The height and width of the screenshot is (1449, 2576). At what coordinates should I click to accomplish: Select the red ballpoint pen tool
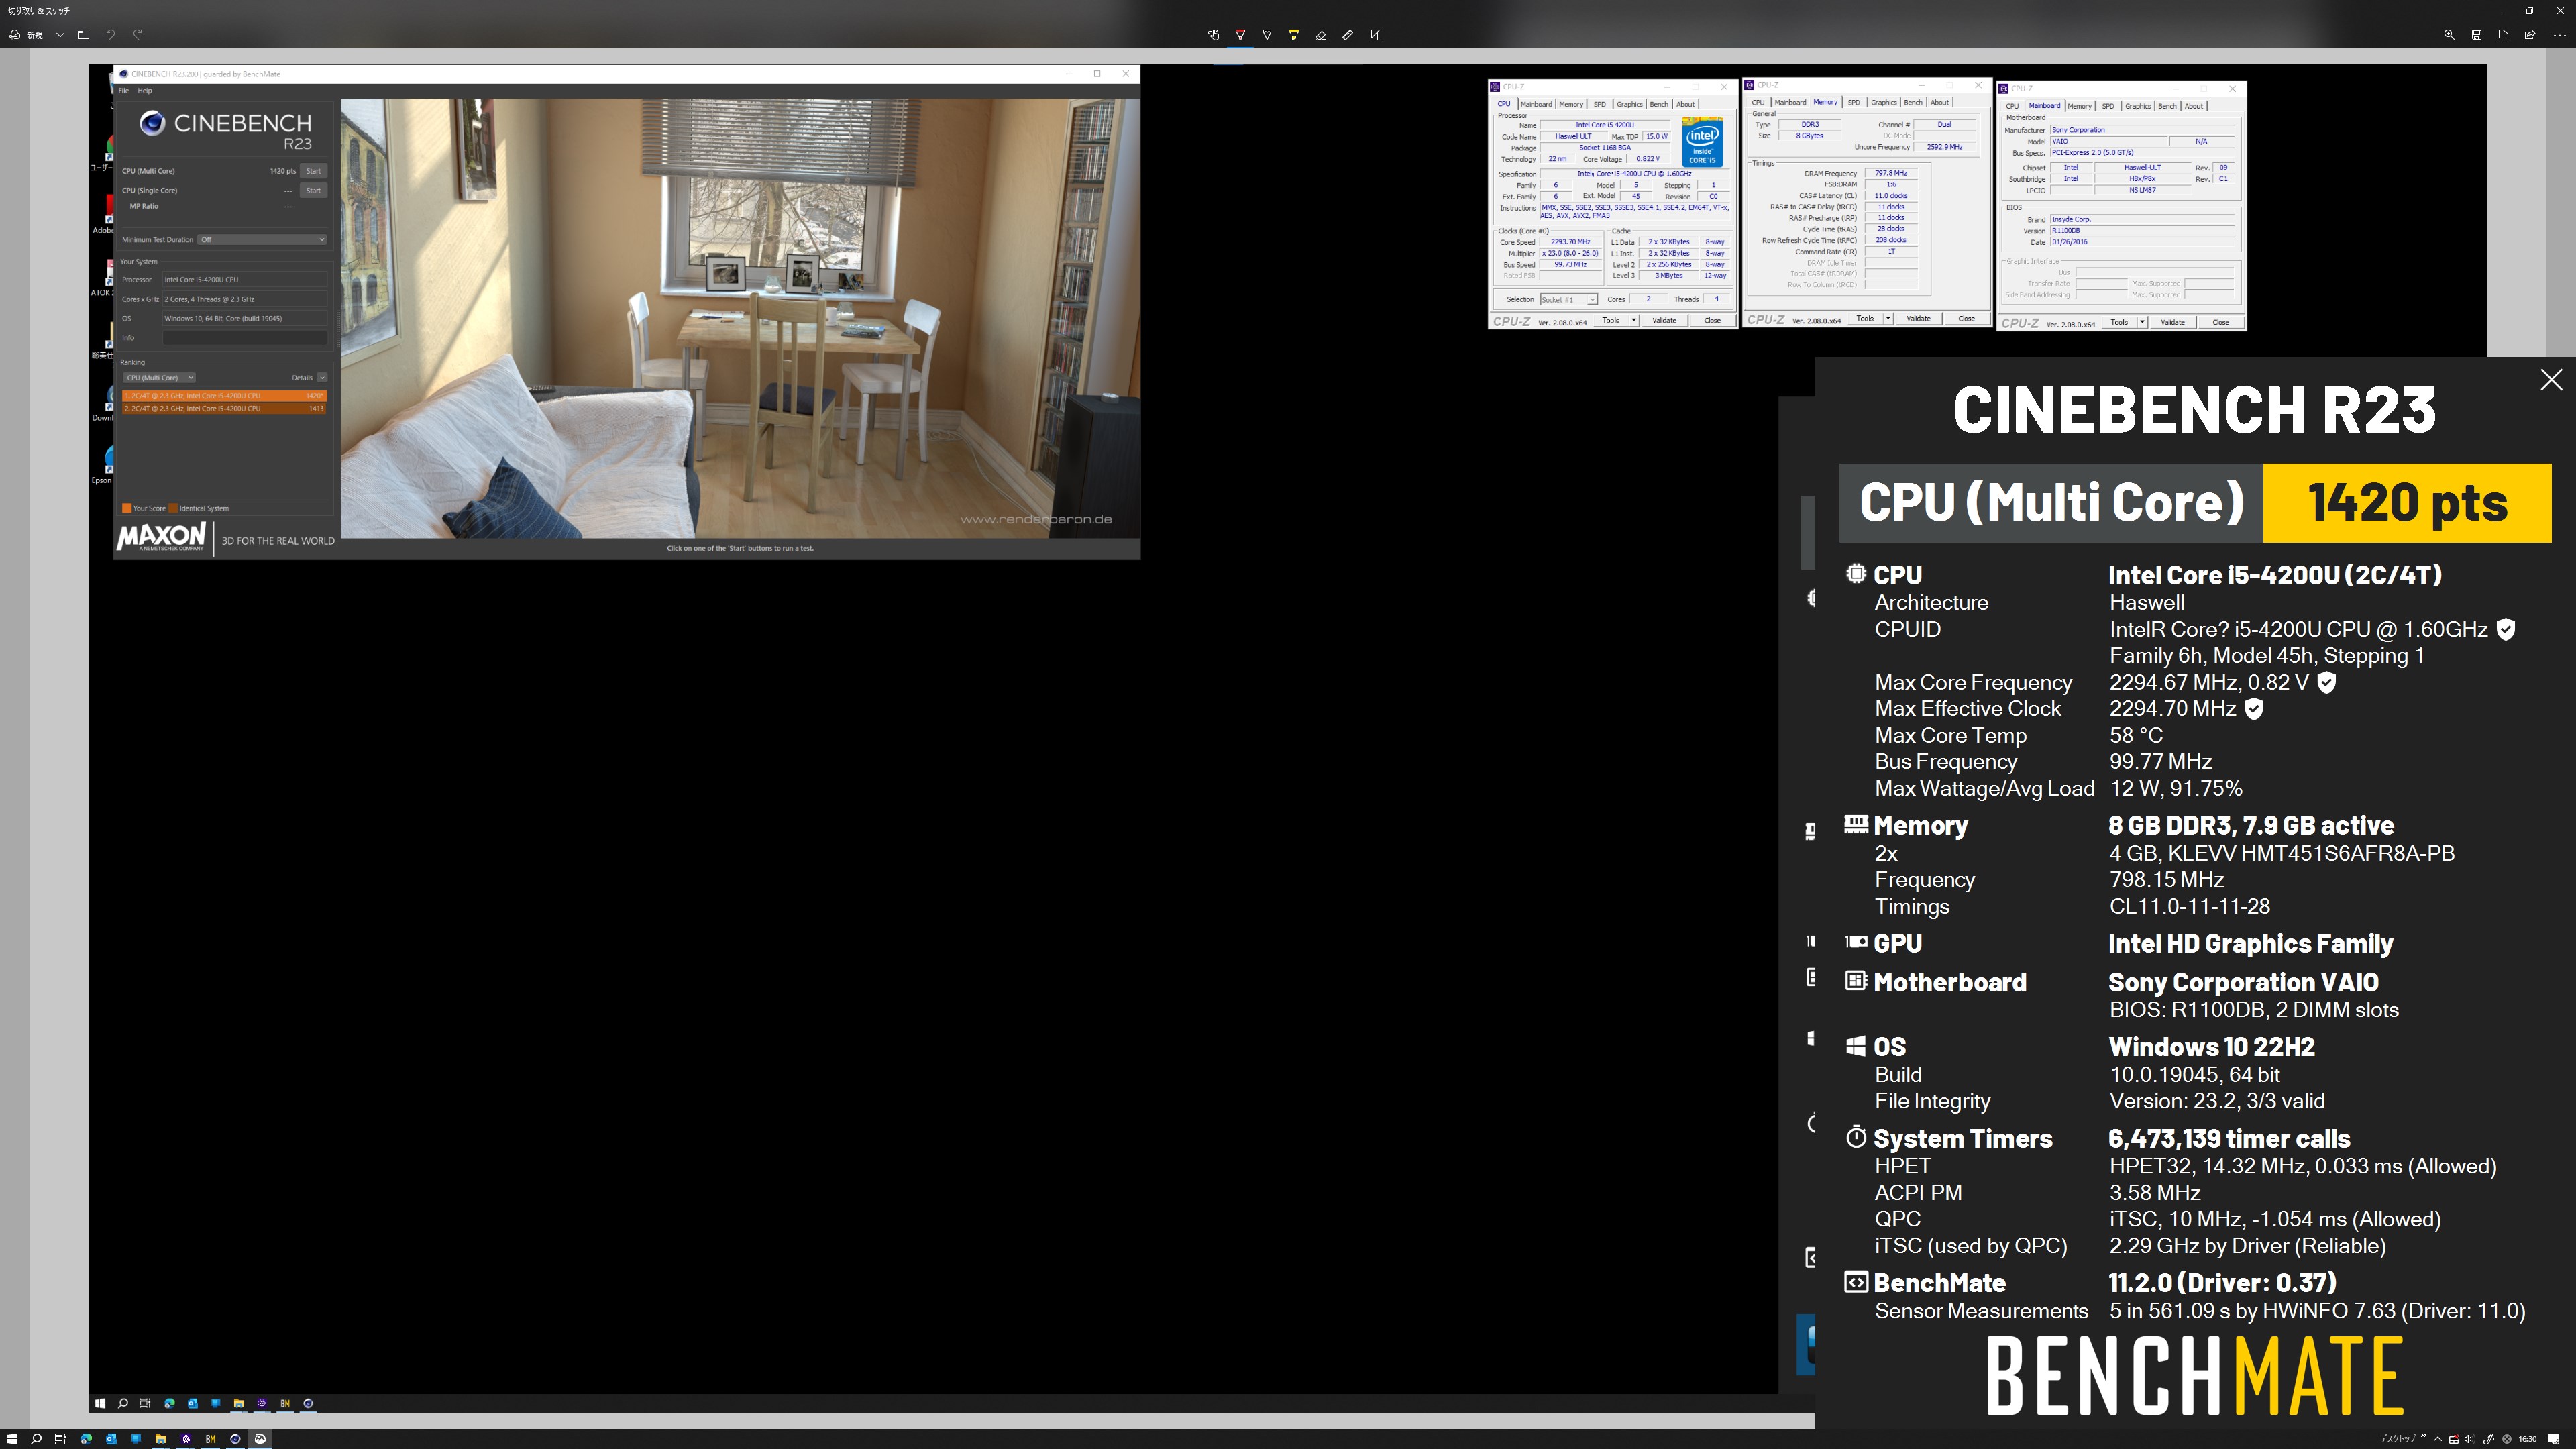[x=1240, y=35]
